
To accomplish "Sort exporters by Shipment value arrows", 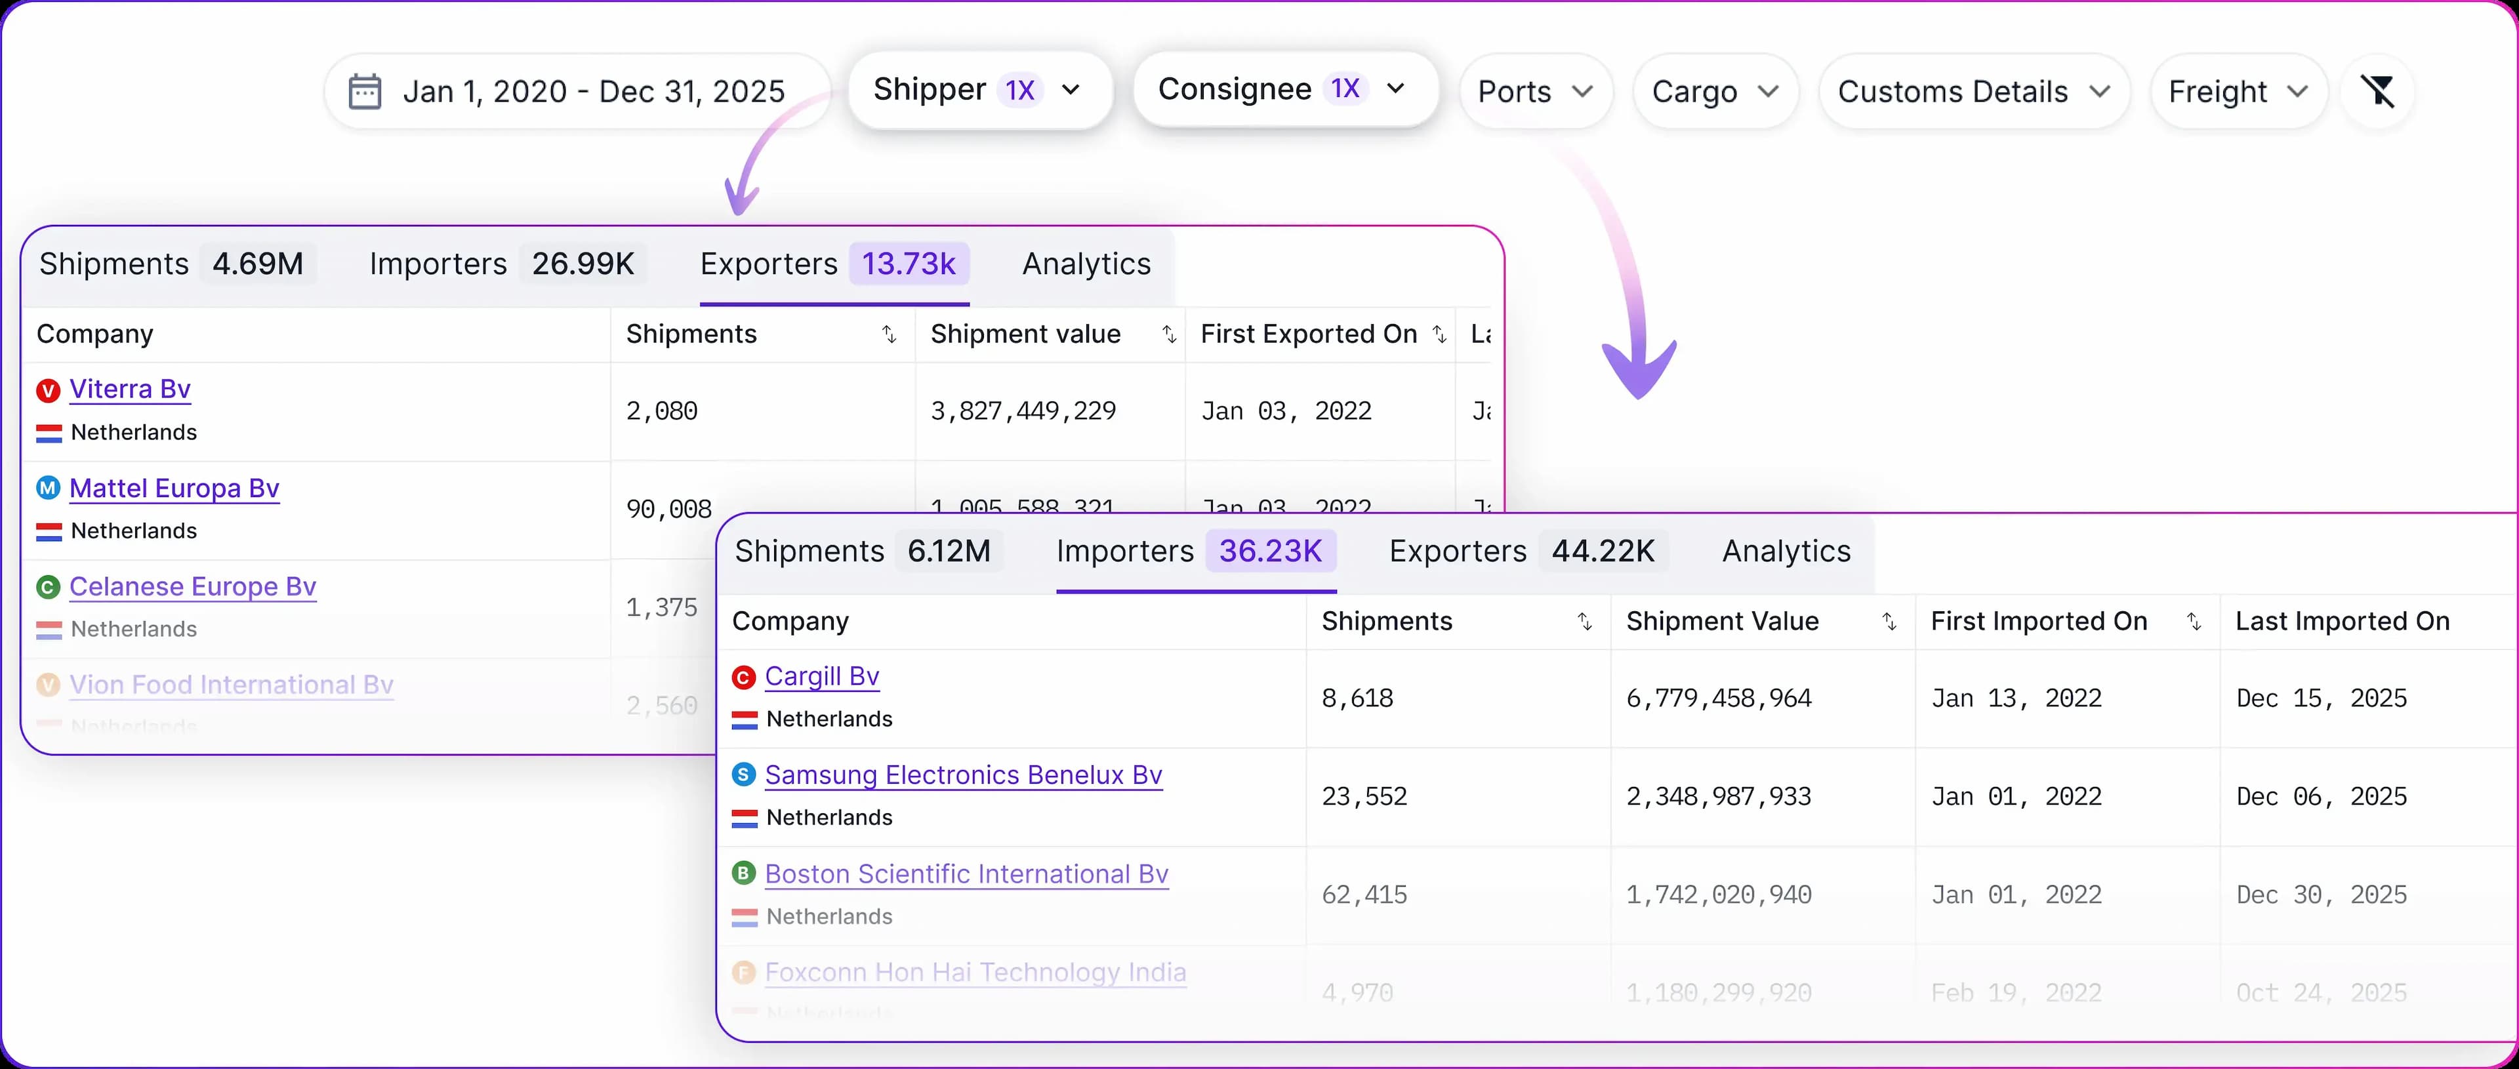I will click(x=1168, y=334).
